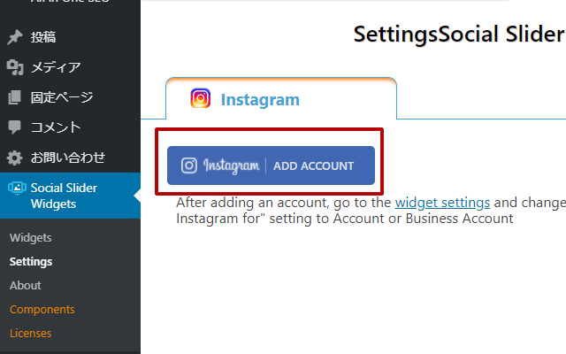Click the speech bubble icon beside コメント
Viewport: 566px width, 354px height.
click(14, 127)
